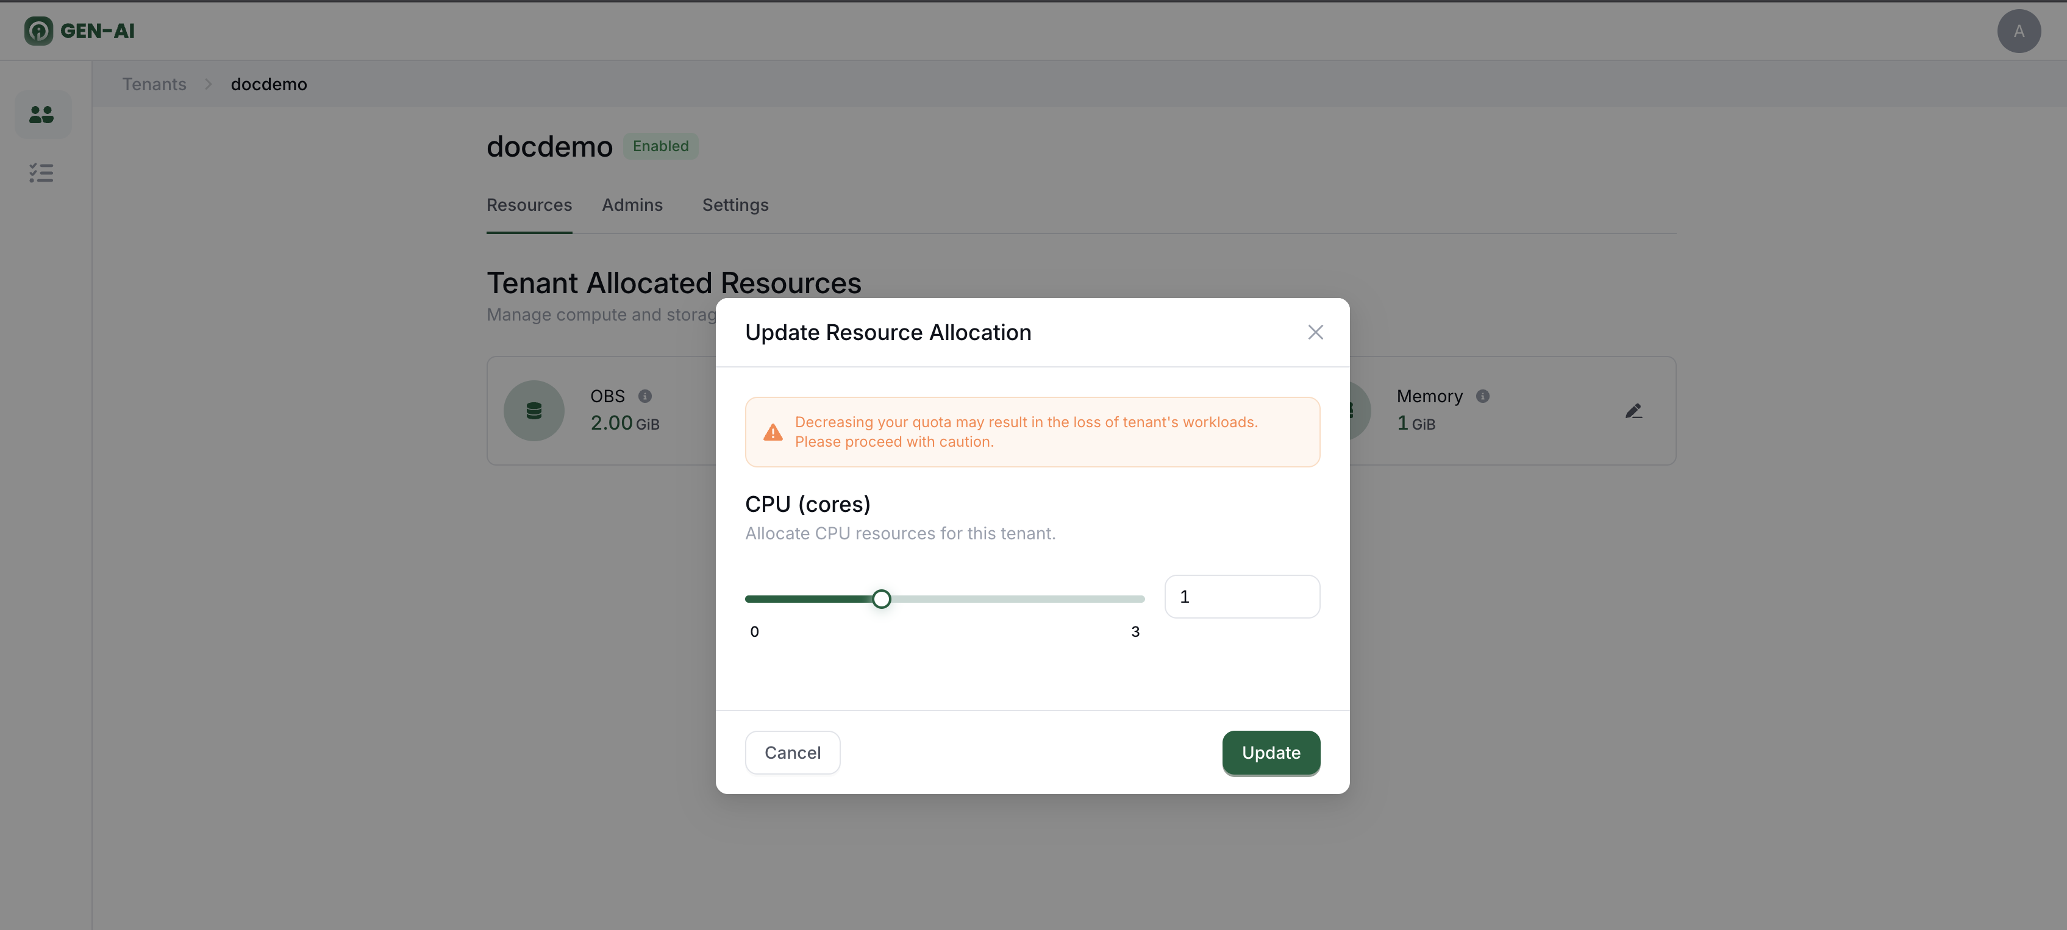This screenshot has width=2067, height=930.
Task: Open the Tenants users sidebar icon
Action: 41,115
